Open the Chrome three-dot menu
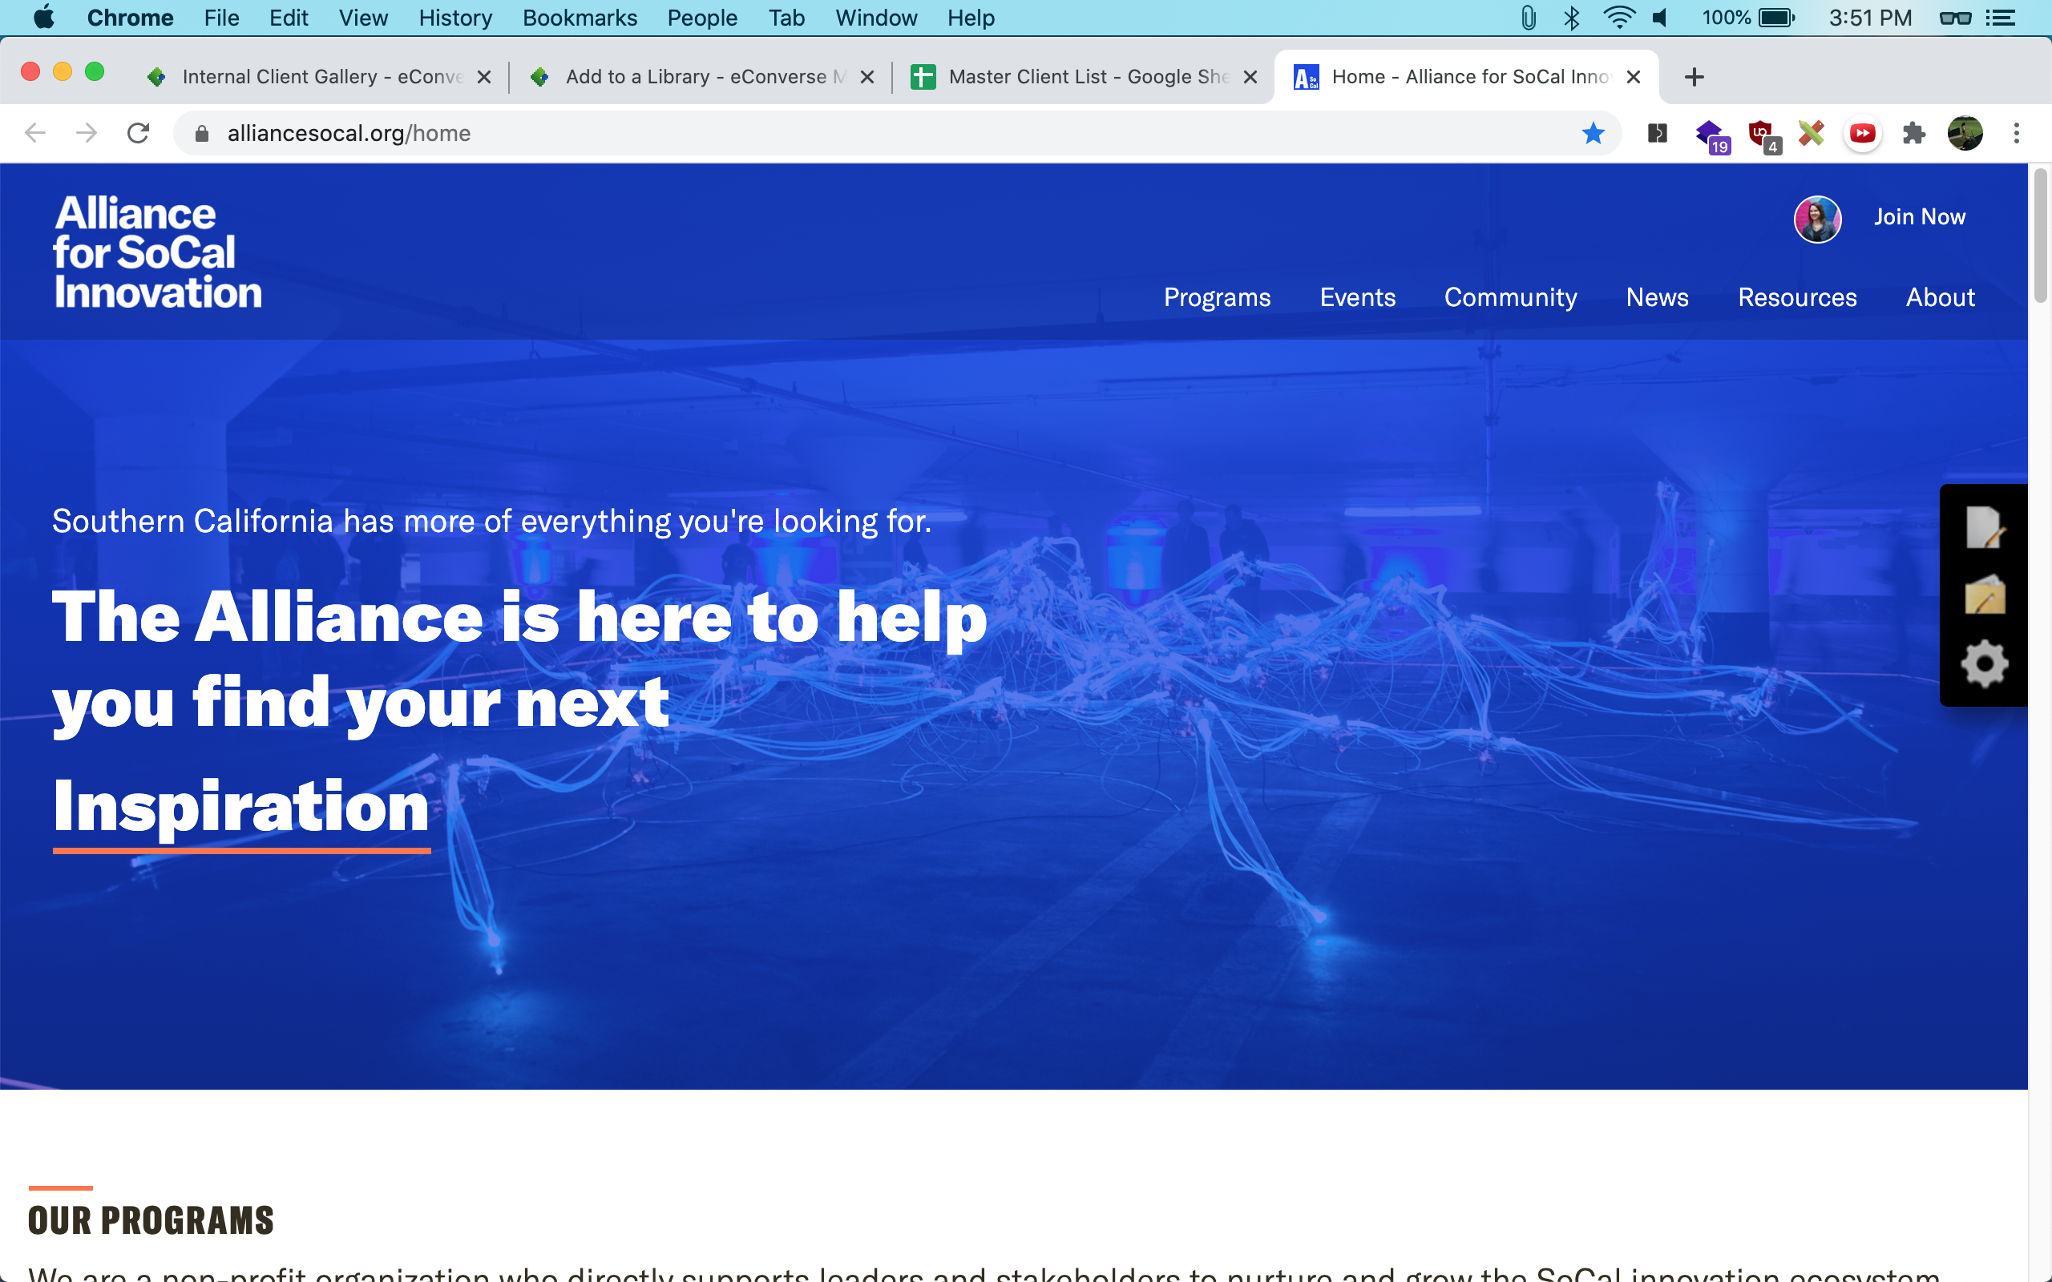This screenshot has width=2052, height=1282. pyautogui.click(x=2017, y=133)
